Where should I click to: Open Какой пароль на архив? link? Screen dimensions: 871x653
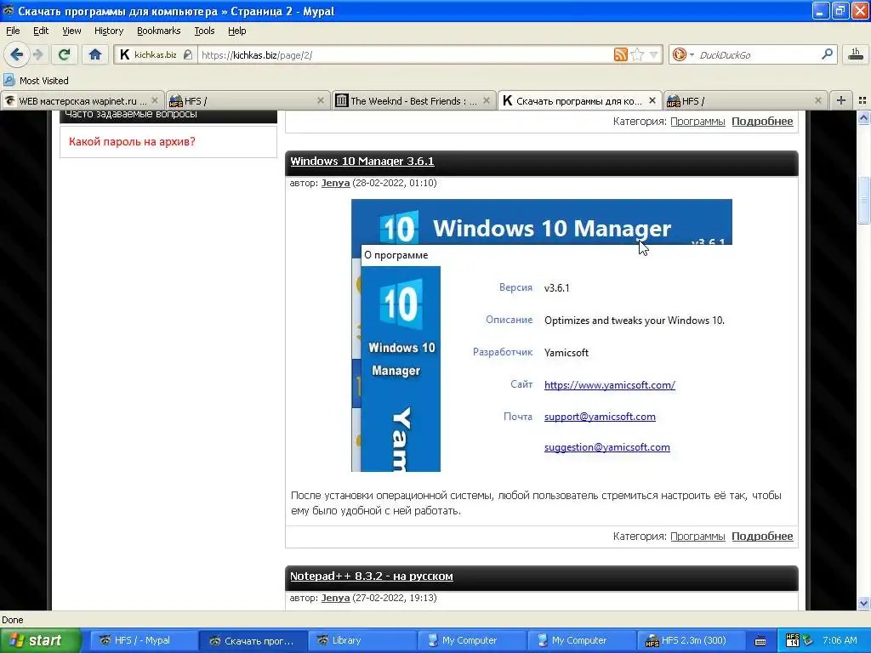point(132,142)
